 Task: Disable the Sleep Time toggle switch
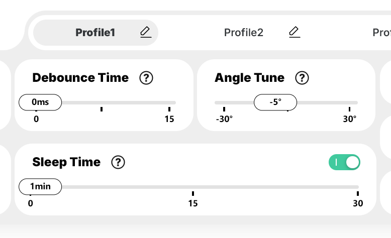coord(345,162)
